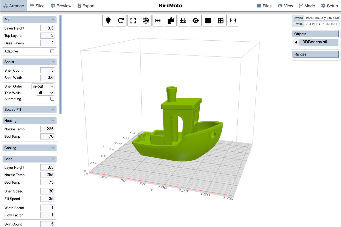The height and width of the screenshot is (227, 341).
Task: Click the polyhedron mesh toolbar icon
Action: [146, 21]
